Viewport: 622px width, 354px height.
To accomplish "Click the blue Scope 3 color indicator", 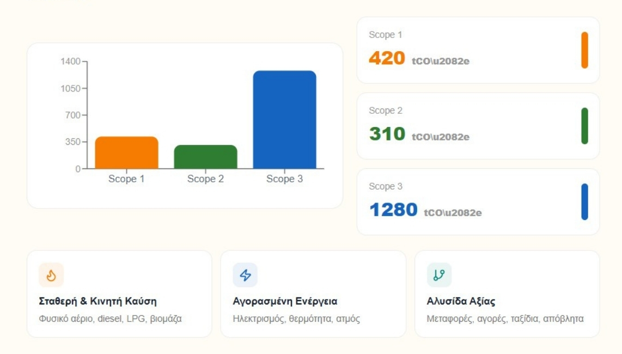I will pyautogui.click(x=585, y=202).
